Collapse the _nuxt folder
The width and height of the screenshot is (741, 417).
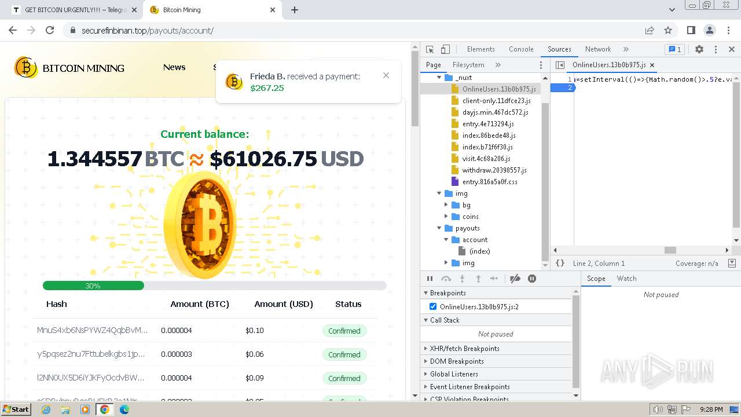click(439, 78)
